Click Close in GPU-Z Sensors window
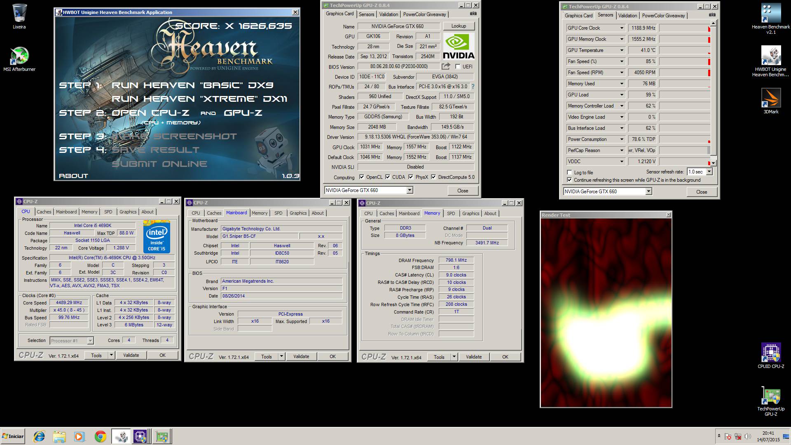 coord(702,192)
